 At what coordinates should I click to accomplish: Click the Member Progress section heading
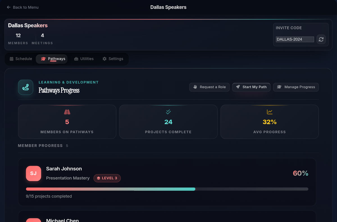coord(40,146)
